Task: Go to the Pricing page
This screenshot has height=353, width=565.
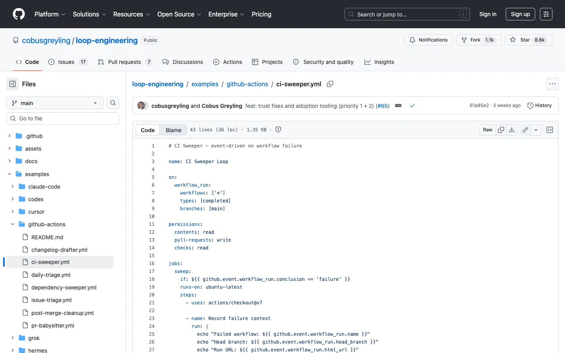Action: point(261,14)
